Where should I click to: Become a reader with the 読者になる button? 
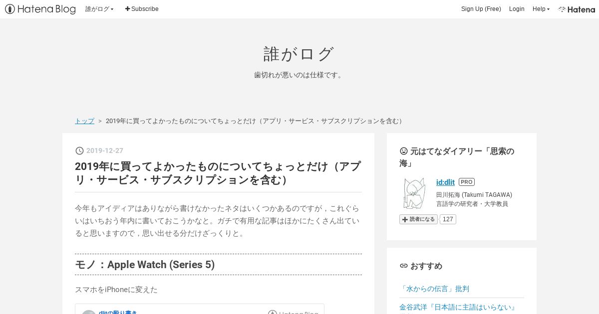pyautogui.click(x=418, y=219)
